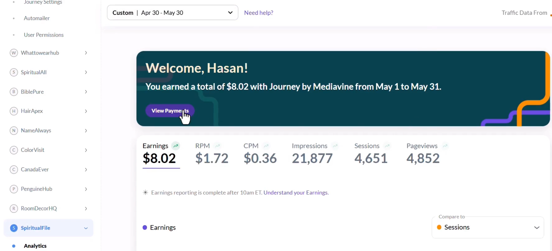Click the RoomDecorHQ 'R' circle icon
The width and height of the screenshot is (552, 251).
[x=14, y=208]
